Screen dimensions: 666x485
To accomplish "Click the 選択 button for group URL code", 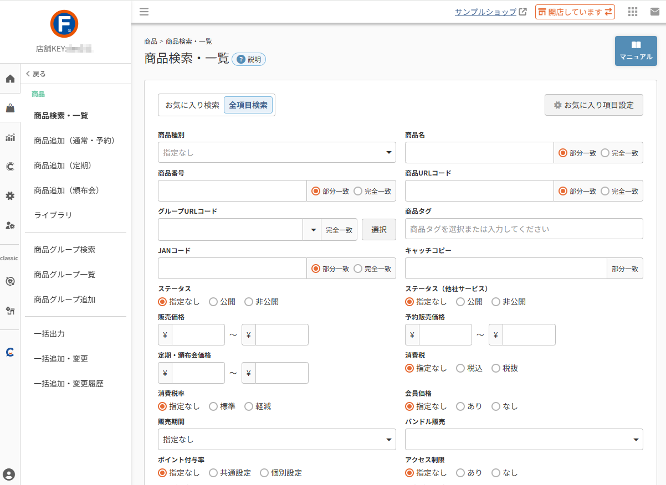I will pos(379,229).
